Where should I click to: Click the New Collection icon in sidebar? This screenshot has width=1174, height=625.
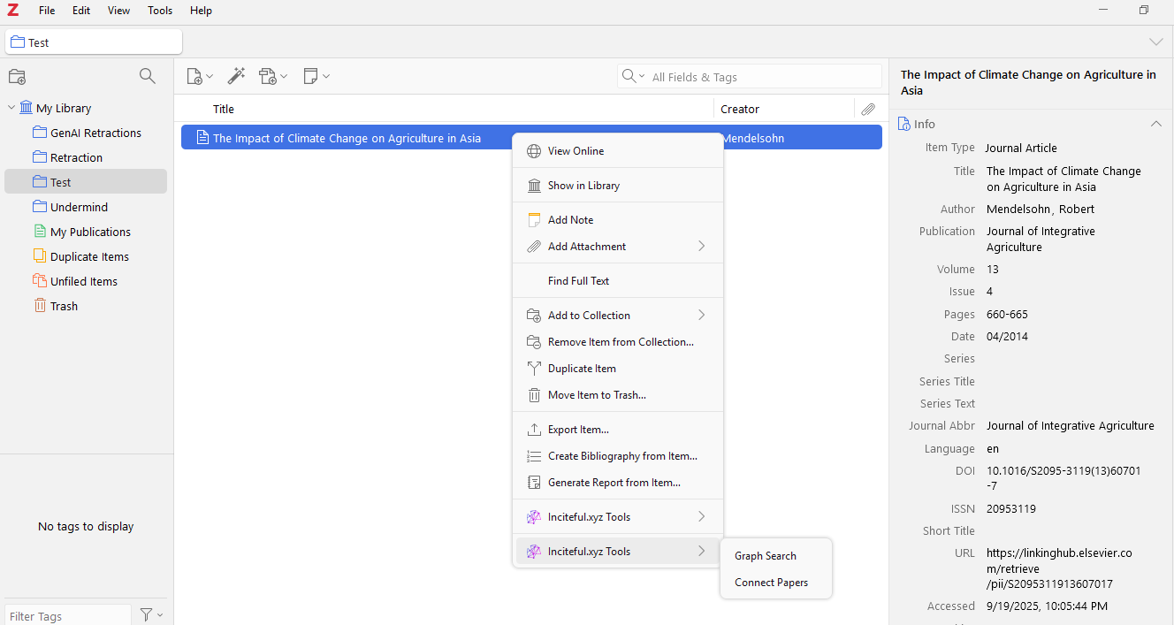17,77
